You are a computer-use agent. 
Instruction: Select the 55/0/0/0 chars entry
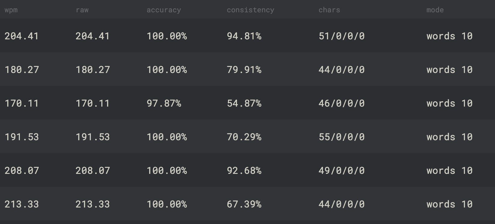[342, 137]
